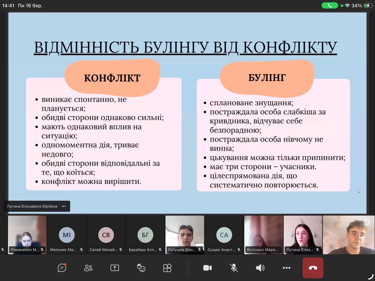Click the camera switch icon on self view
This screenshot has height=281, width=375.
point(367,222)
